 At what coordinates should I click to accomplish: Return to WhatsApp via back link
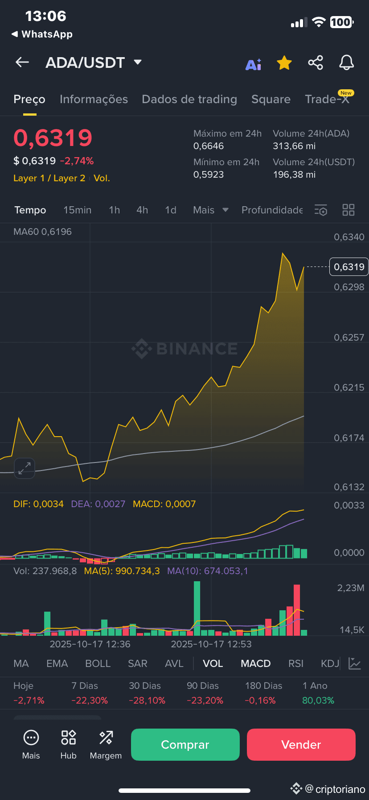click(x=42, y=34)
